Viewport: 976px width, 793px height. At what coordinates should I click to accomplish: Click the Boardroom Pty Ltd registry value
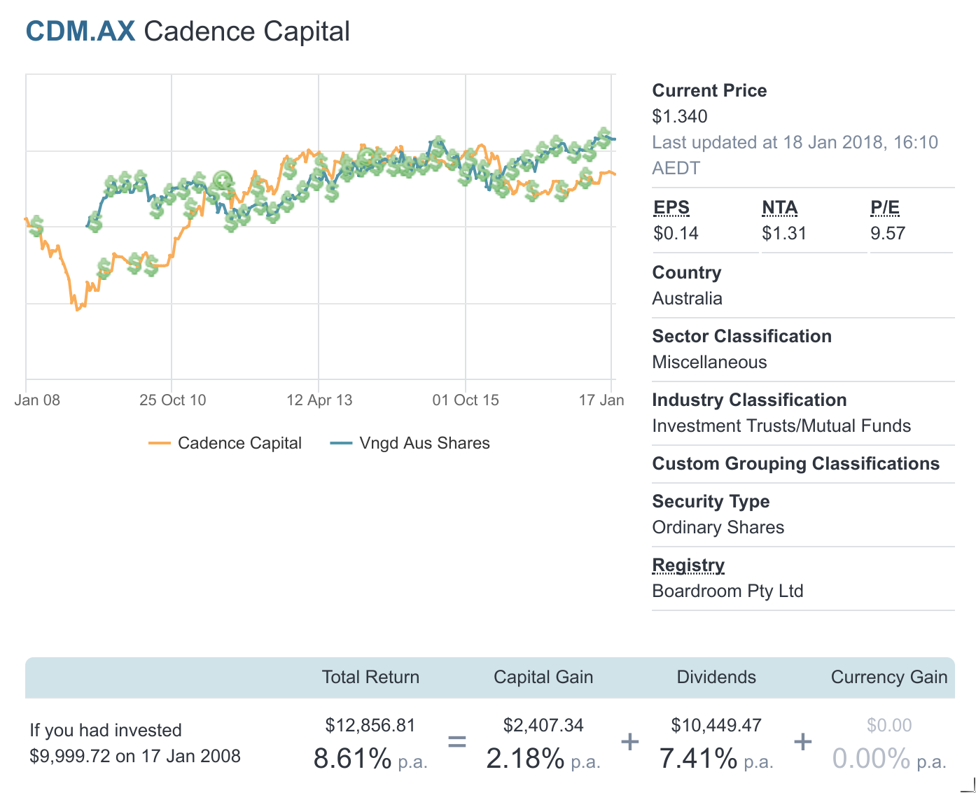coord(727,591)
